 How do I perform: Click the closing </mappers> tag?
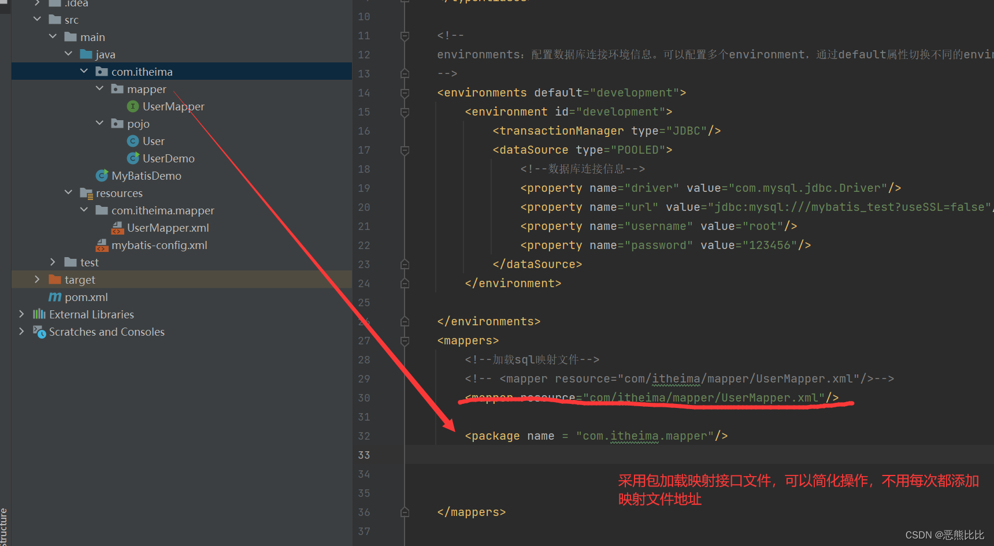472,512
